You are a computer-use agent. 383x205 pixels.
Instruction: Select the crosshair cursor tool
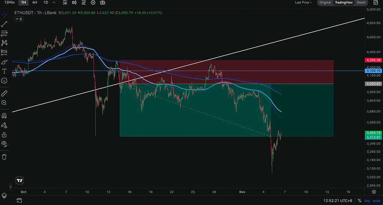pos(4,15)
